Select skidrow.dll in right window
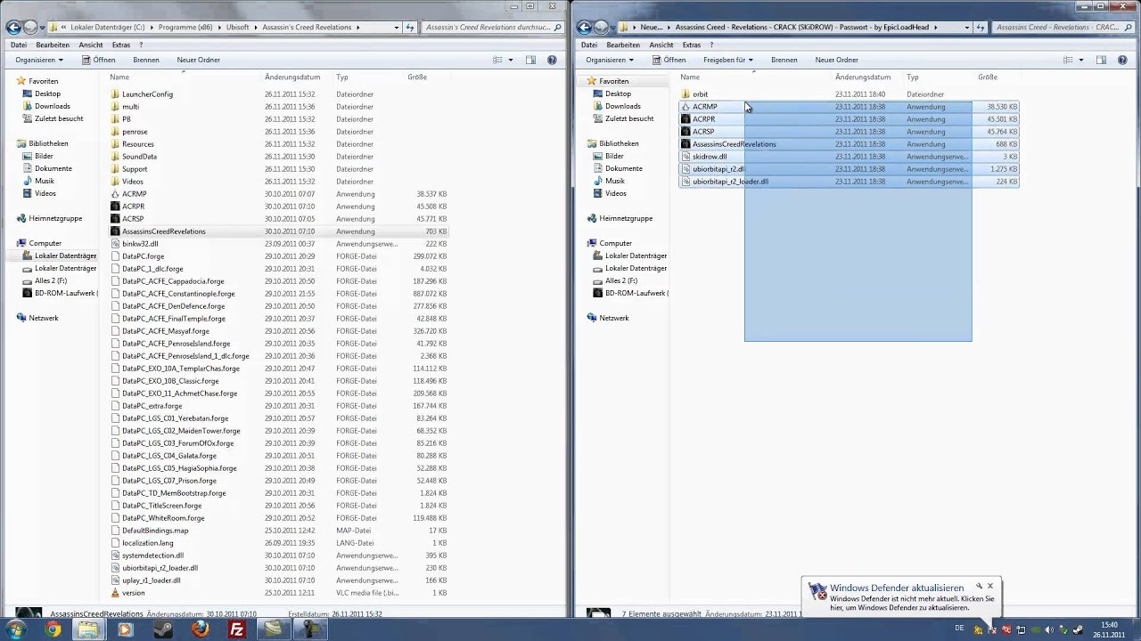This screenshot has width=1141, height=641. [x=710, y=157]
